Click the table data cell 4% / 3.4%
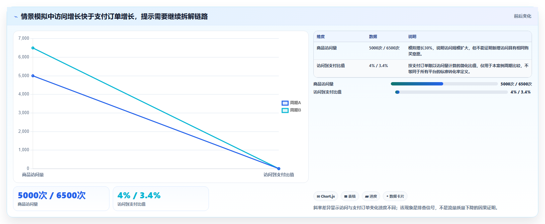Image resolution: width=545 pixels, height=224 pixels. 378,66
